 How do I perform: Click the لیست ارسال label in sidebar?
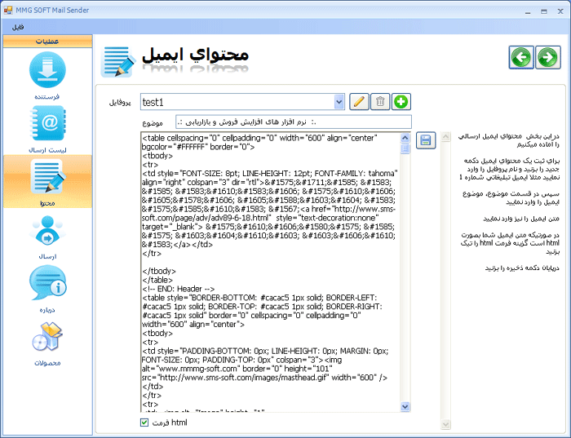click(x=47, y=150)
